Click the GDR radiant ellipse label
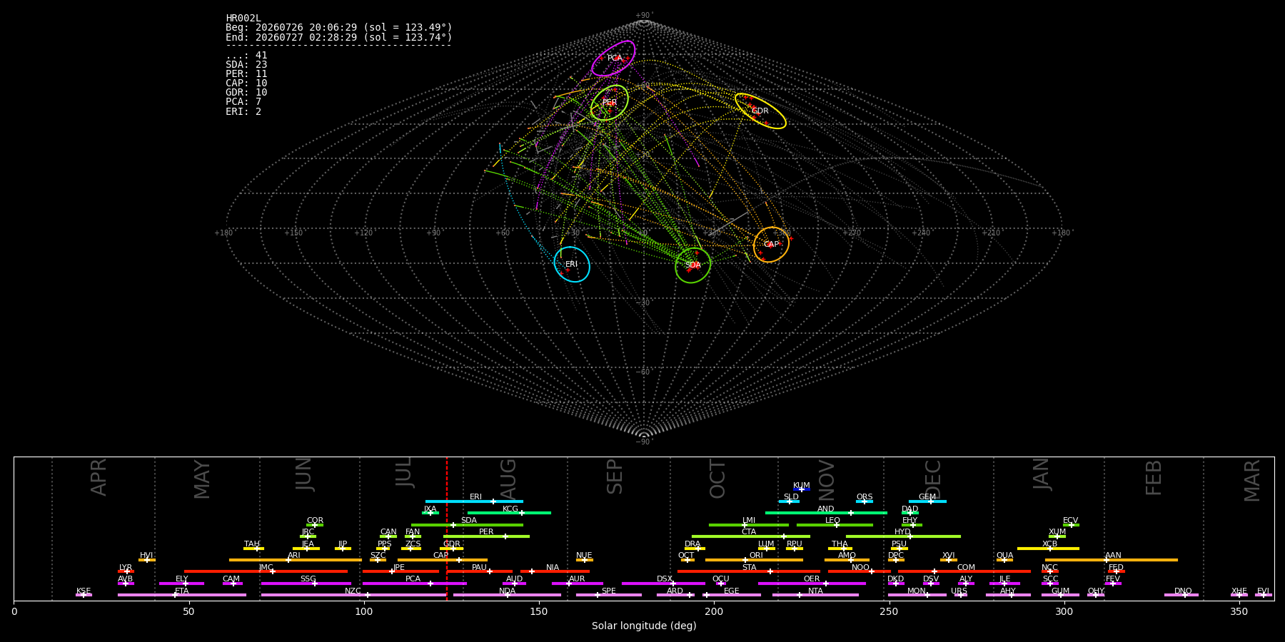The width and height of the screenshot is (1285, 642). [760, 111]
